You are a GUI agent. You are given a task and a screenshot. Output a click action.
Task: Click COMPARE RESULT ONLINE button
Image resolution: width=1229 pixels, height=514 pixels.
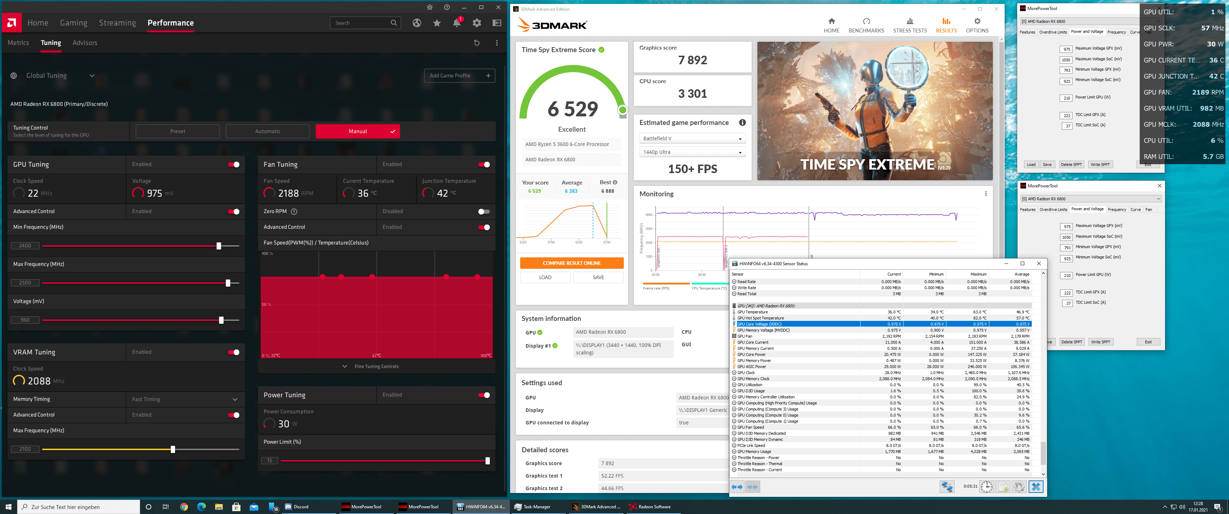click(x=572, y=263)
